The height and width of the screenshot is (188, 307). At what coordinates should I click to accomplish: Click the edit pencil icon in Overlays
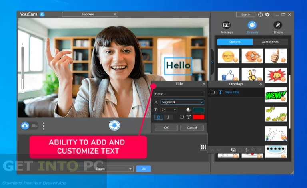point(260,150)
